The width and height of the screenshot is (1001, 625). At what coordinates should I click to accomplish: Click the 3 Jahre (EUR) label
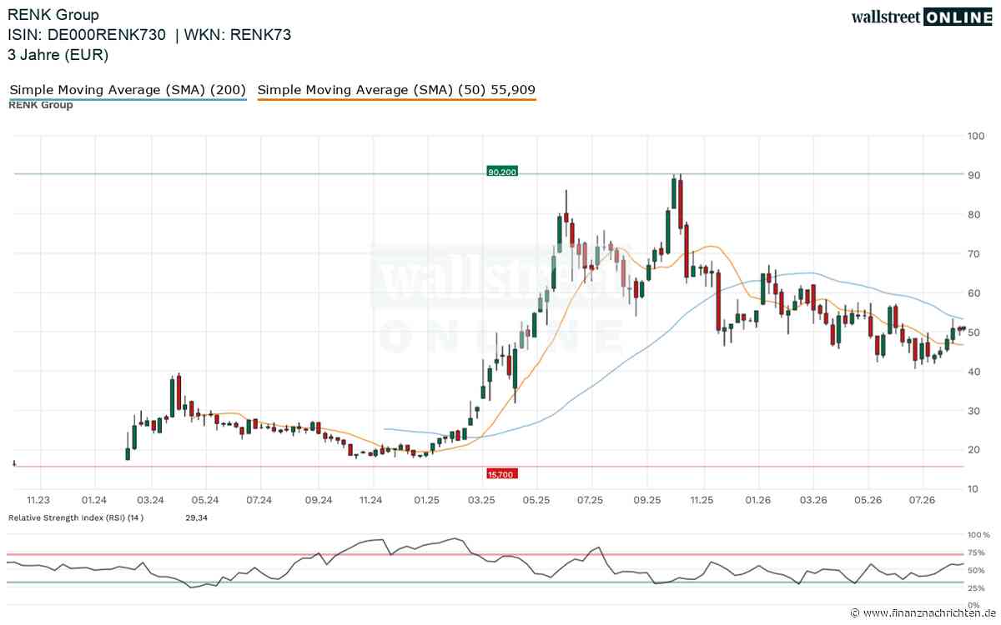tap(58, 55)
